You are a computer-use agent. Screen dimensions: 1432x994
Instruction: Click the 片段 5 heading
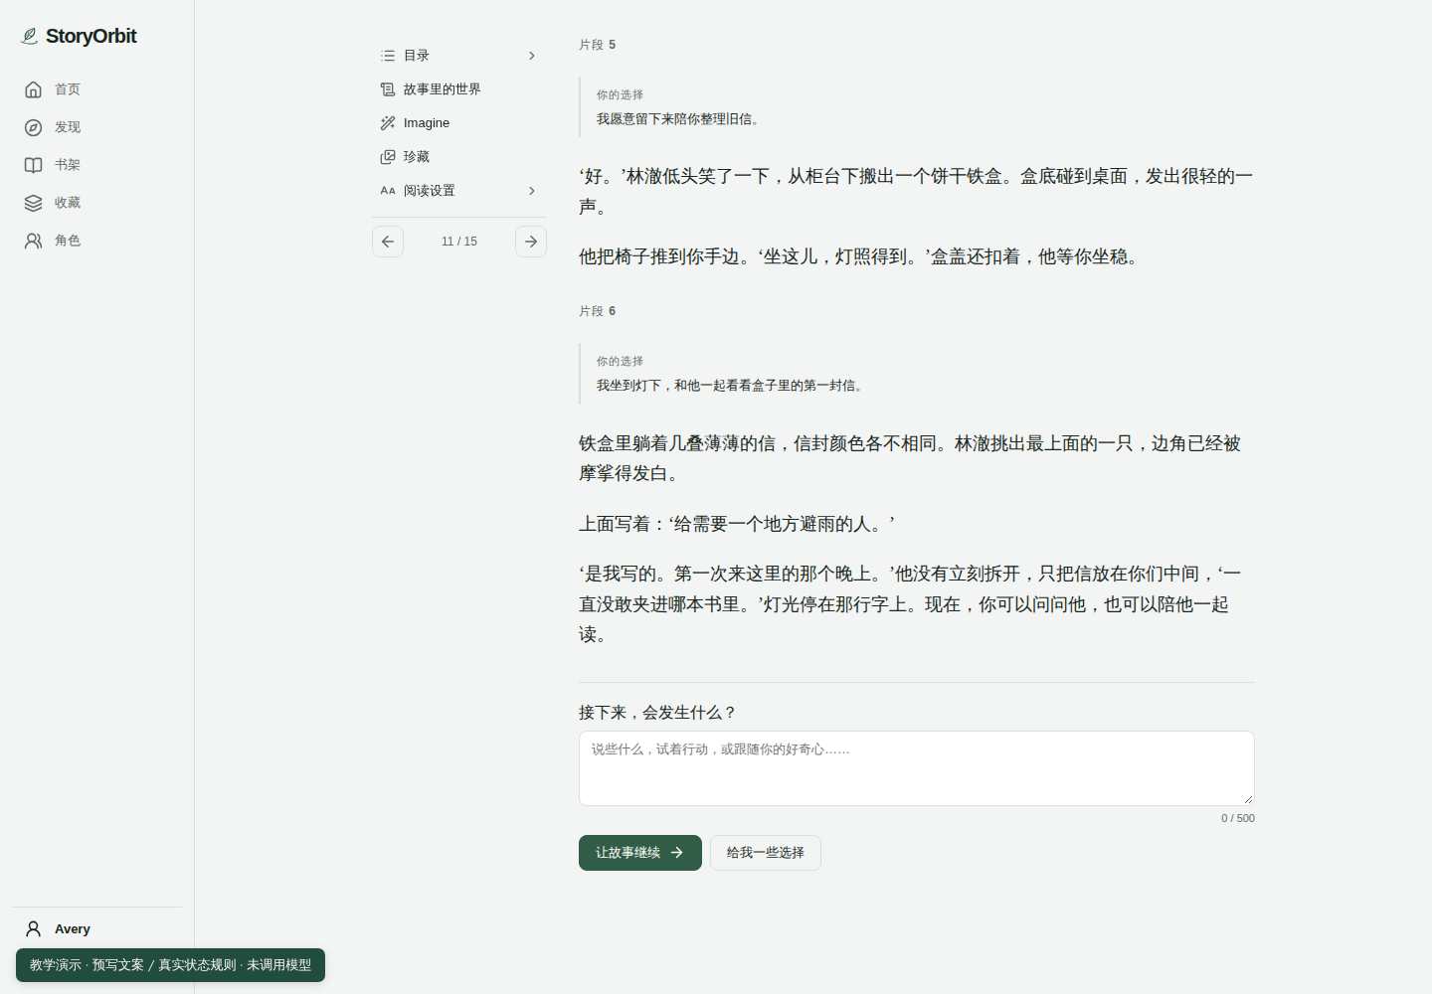tap(598, 45)
